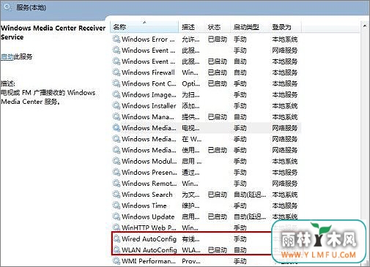Click 自动(延迟... startup type in Windows Search row
This screenshot has height=267, width=370.
coord(250,195)
